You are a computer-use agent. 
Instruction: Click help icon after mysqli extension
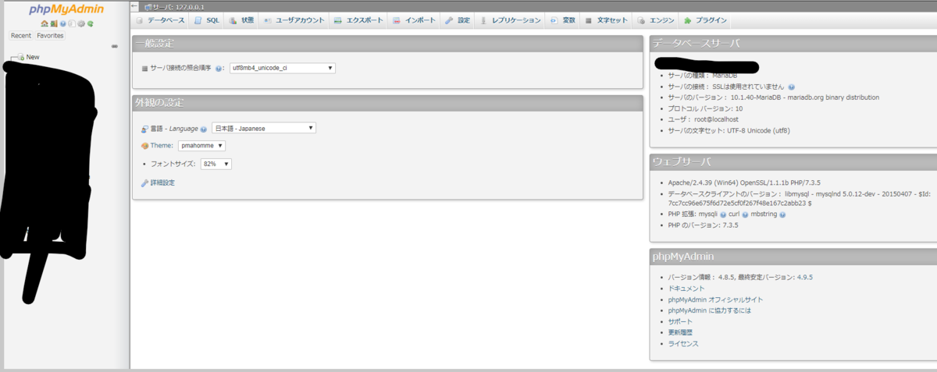[724, 214]
